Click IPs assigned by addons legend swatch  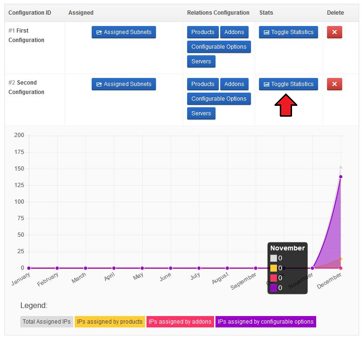(x=180, y=322)
